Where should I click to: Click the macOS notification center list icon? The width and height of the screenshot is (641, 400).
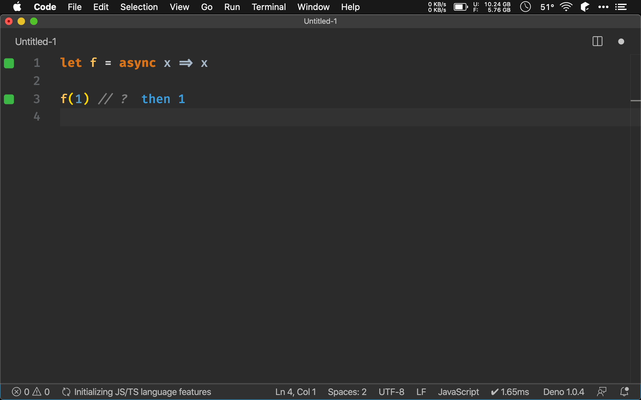(x=621, y=7)
